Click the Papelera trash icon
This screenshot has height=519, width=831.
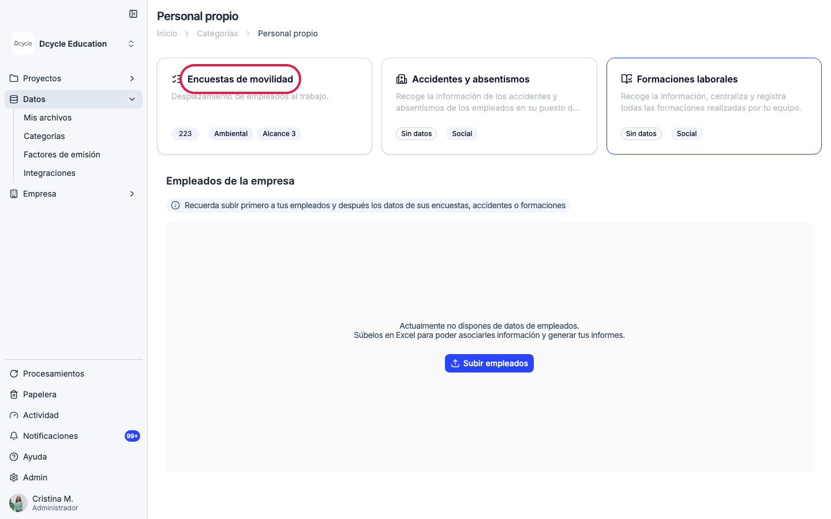tap(14, 394)
